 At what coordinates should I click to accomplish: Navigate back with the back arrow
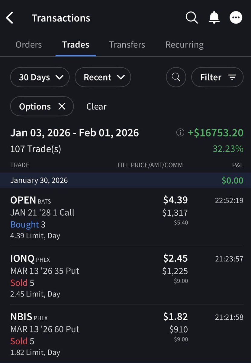point(10,17)
